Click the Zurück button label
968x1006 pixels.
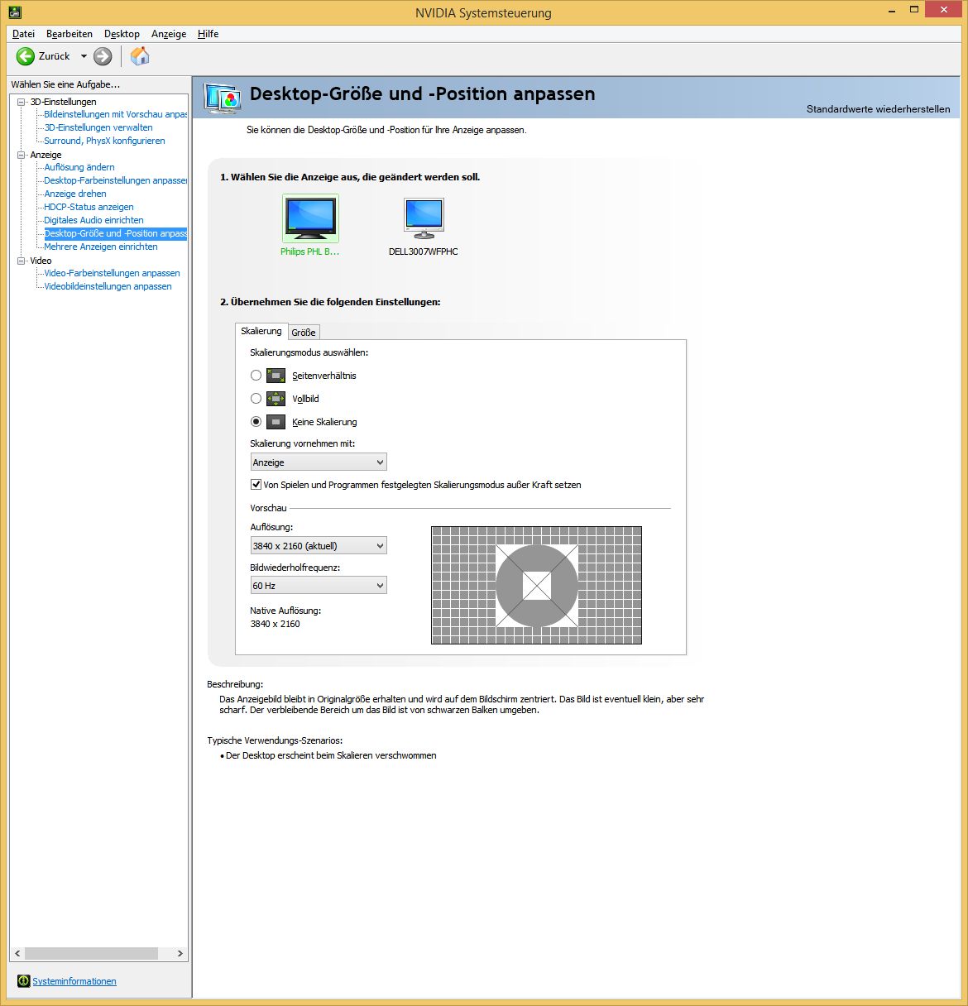[x=55, y=56]
